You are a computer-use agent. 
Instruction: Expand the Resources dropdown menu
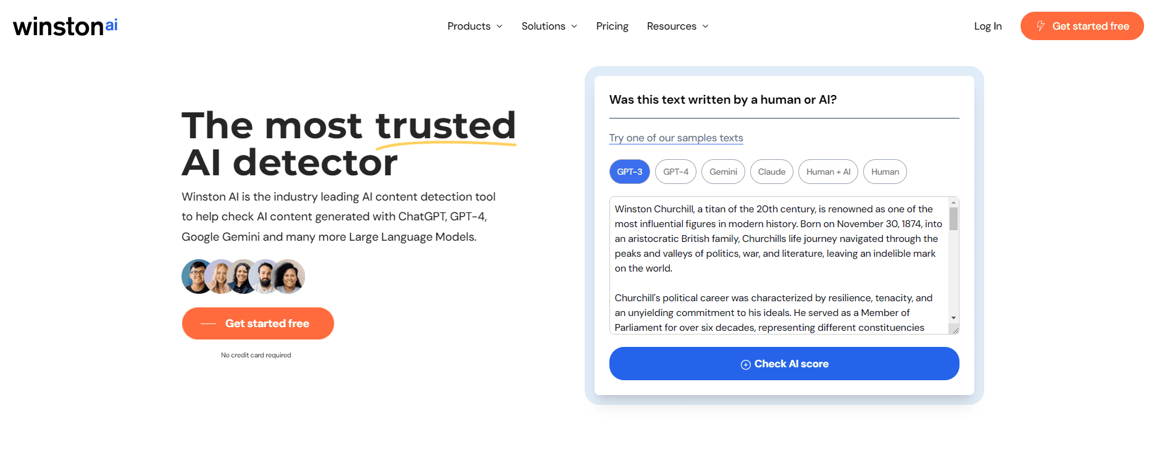pos(677,26)
